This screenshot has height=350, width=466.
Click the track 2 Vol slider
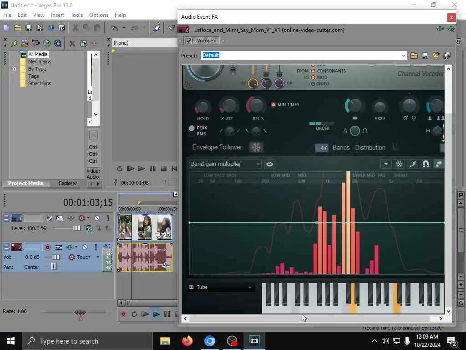point(55,257)
